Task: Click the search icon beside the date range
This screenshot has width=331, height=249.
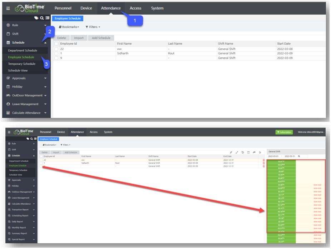Action: click(x=299, y=156)
